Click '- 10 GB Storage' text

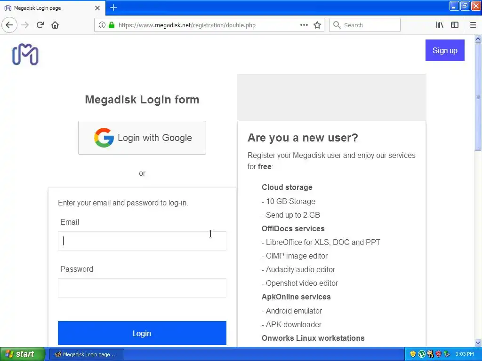(289, 201)
